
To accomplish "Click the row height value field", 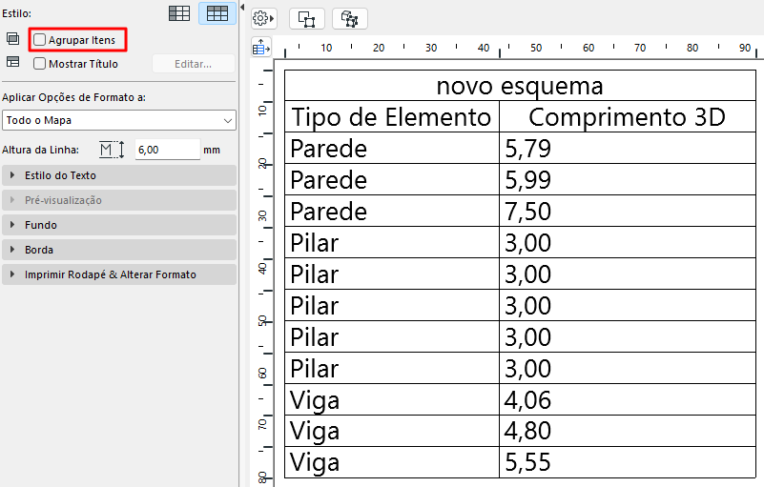I will (x=167, y=150).
